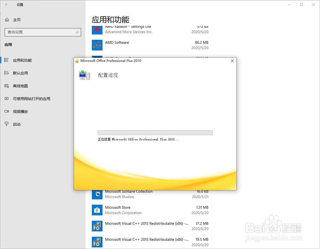Click the Visual C++ 2015 Redistributable icon
The image size is (320, 249).
tap(97, 242)
